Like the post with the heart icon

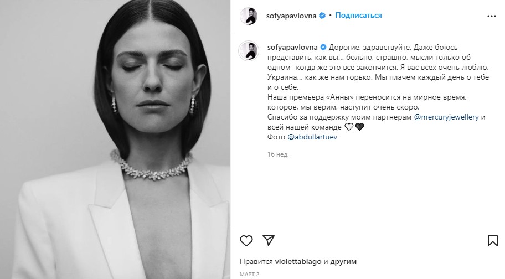(246, 241)
